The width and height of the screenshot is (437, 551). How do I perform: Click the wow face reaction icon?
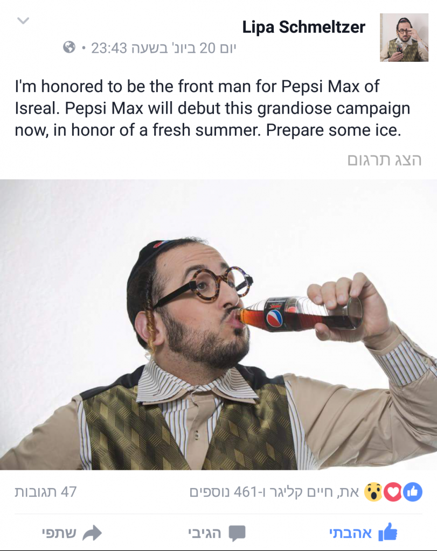[373, 492]
